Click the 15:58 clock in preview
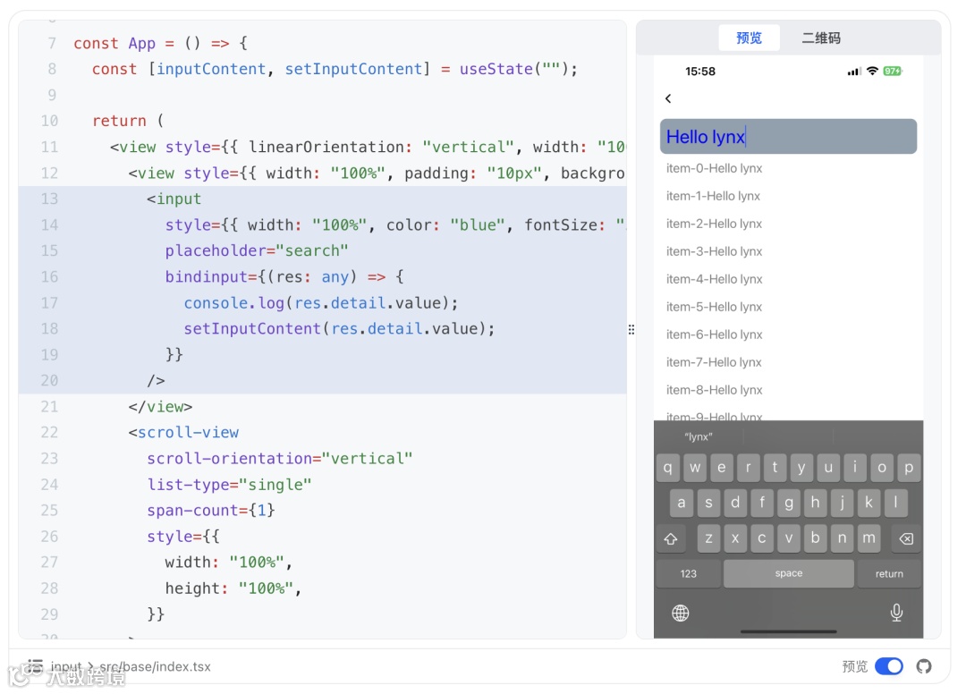 point(699,71)
